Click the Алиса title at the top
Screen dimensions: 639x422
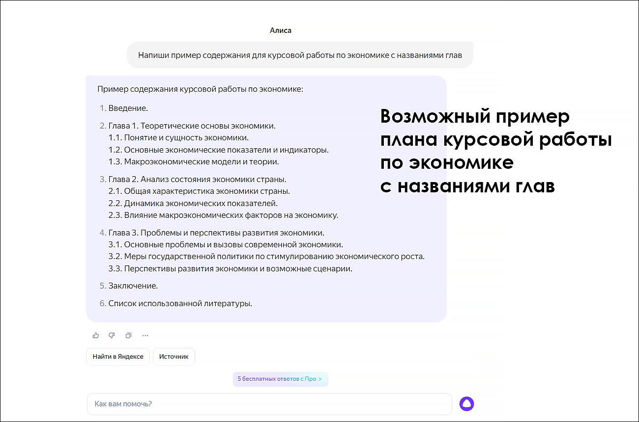click(281, 30)
